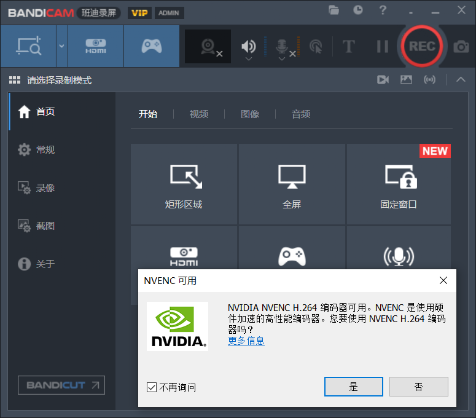The height and width of the screenshot is (418, 476).
Task: Click 否 to decline NVENC encoder
Action: point(419,387)
